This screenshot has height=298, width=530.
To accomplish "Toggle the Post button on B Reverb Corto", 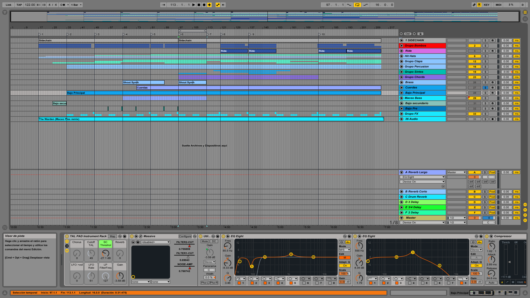I will (492, 191).
